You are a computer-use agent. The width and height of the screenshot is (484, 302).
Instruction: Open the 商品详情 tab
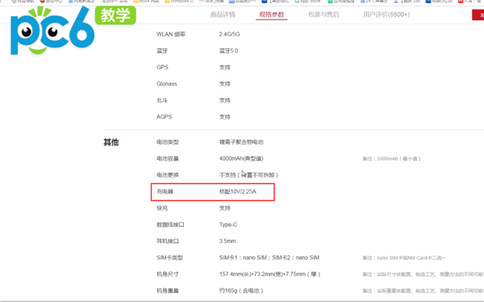pyautogui.click(x=223, y=15)
